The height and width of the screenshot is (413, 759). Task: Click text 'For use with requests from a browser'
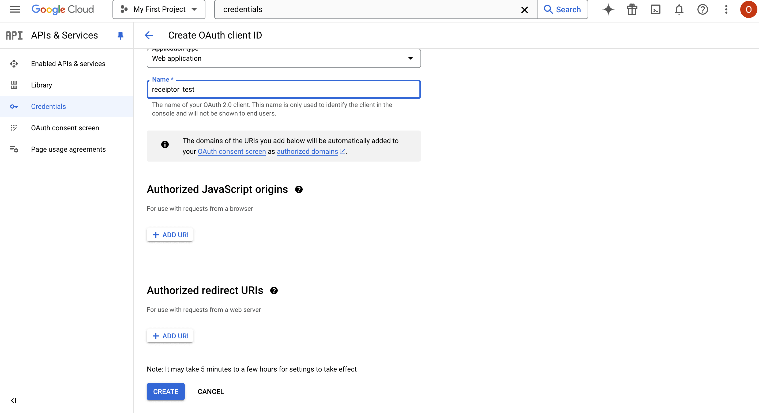point(200,209)
